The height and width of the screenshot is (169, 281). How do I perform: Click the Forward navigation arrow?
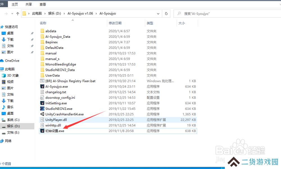pos(6,13)
